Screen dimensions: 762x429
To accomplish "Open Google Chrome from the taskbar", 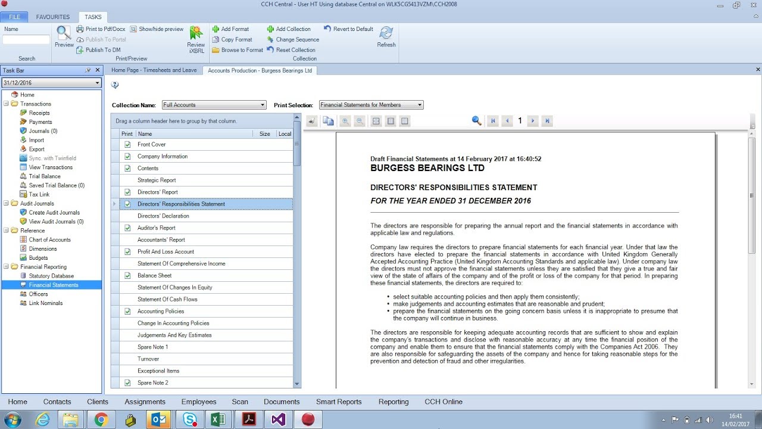I will click(101, 419).
